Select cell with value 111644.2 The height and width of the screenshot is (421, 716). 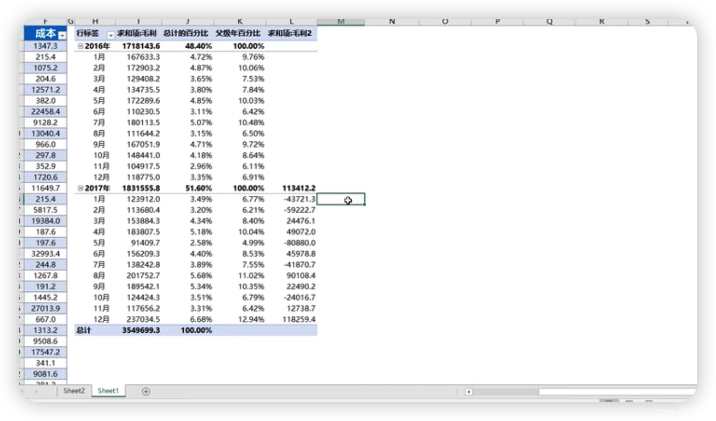[x=139, y=133]
